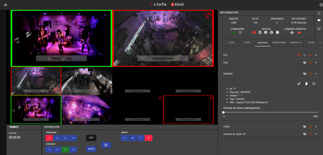Enter fullscreen mode

tap(319, 13)
